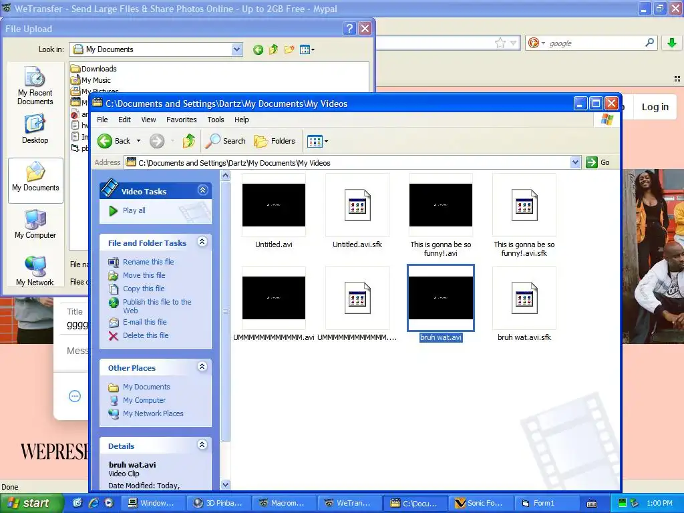
Task: Expand the Explorer Address bar dropdown
Action: [575, 163]
